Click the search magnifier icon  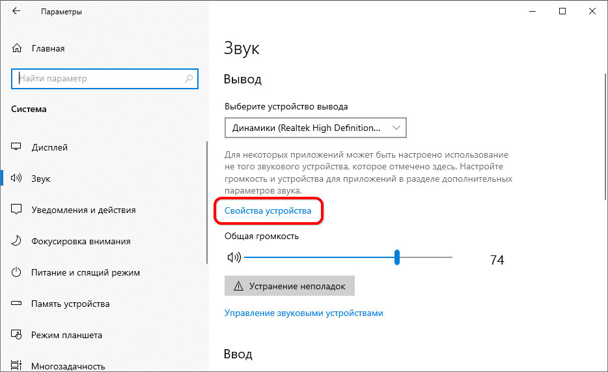point(189,79)
